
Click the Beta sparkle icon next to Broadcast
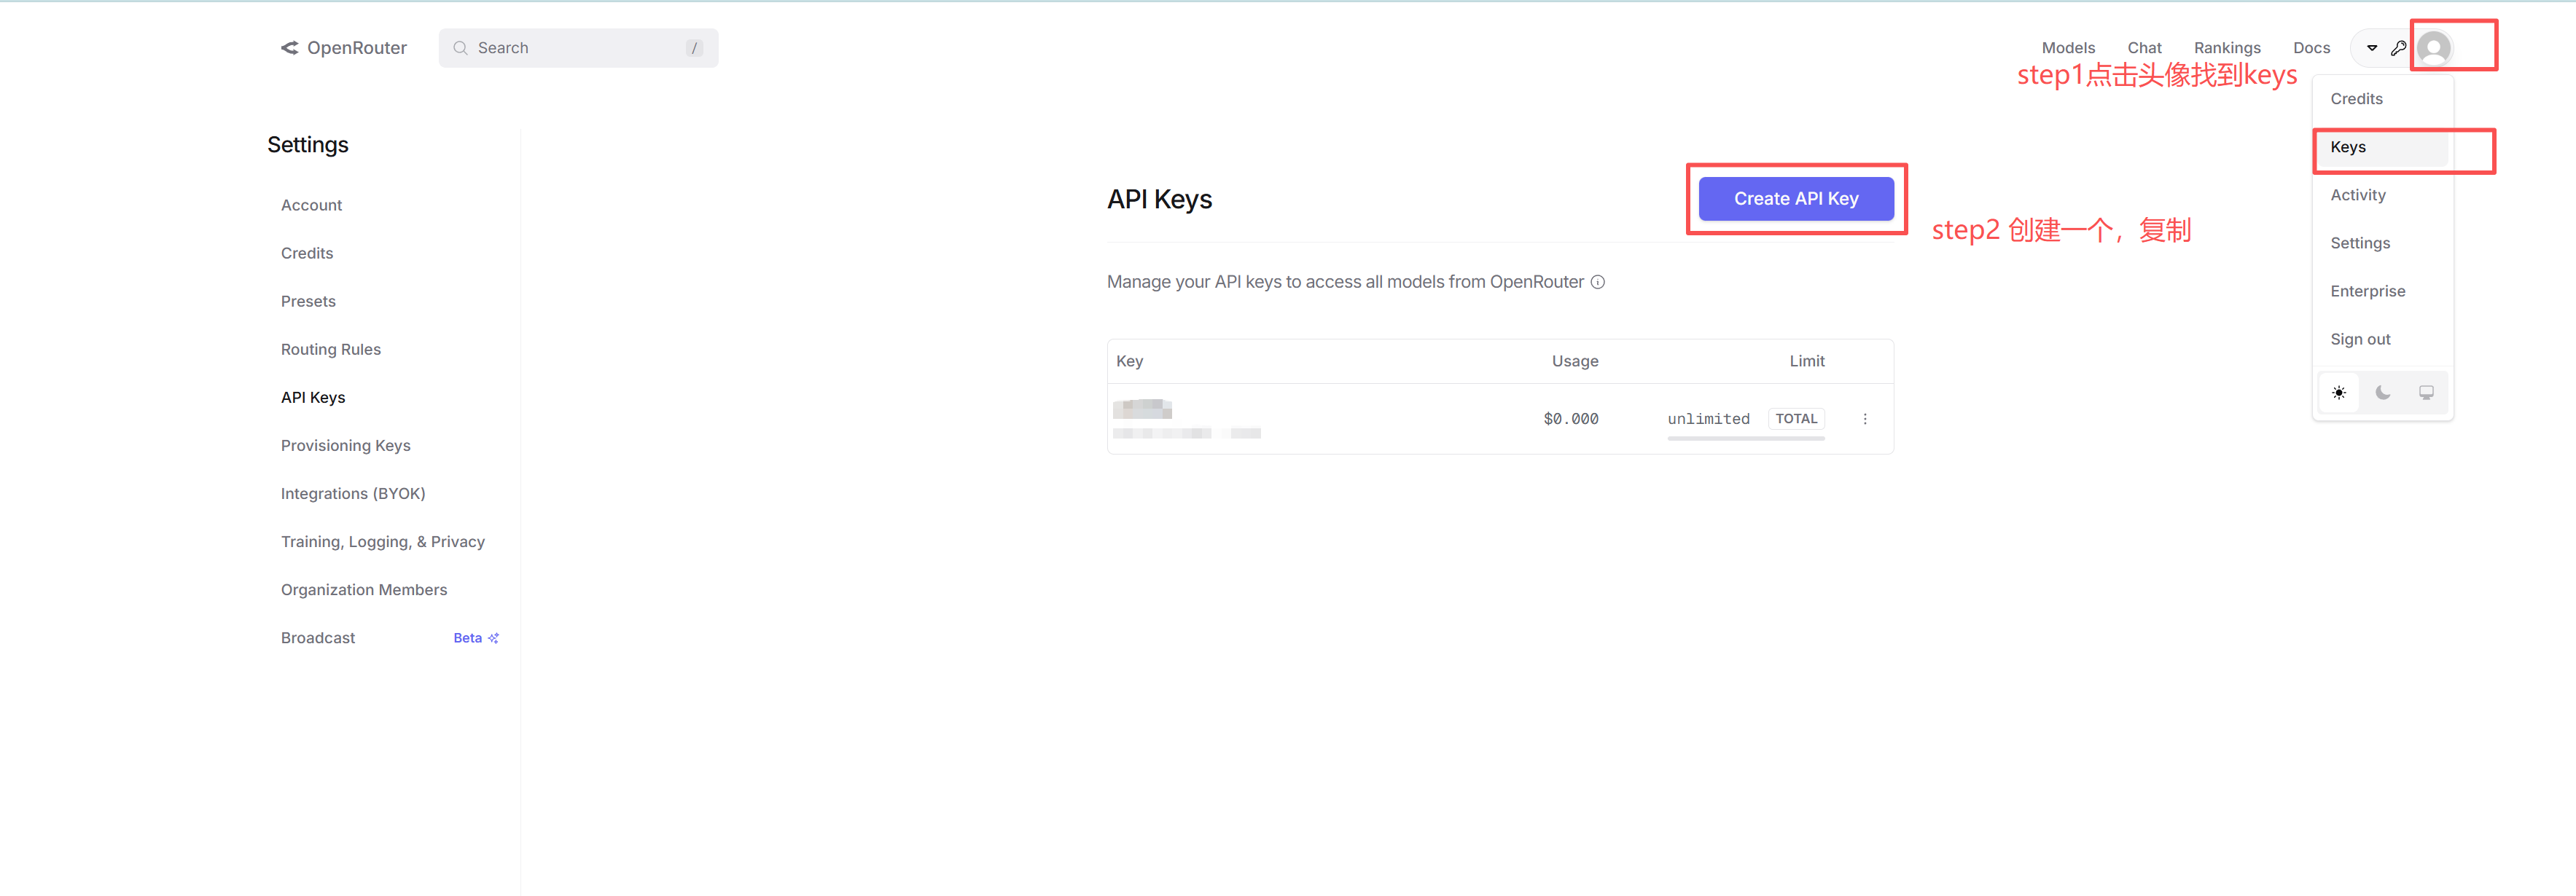pos(493,637)
